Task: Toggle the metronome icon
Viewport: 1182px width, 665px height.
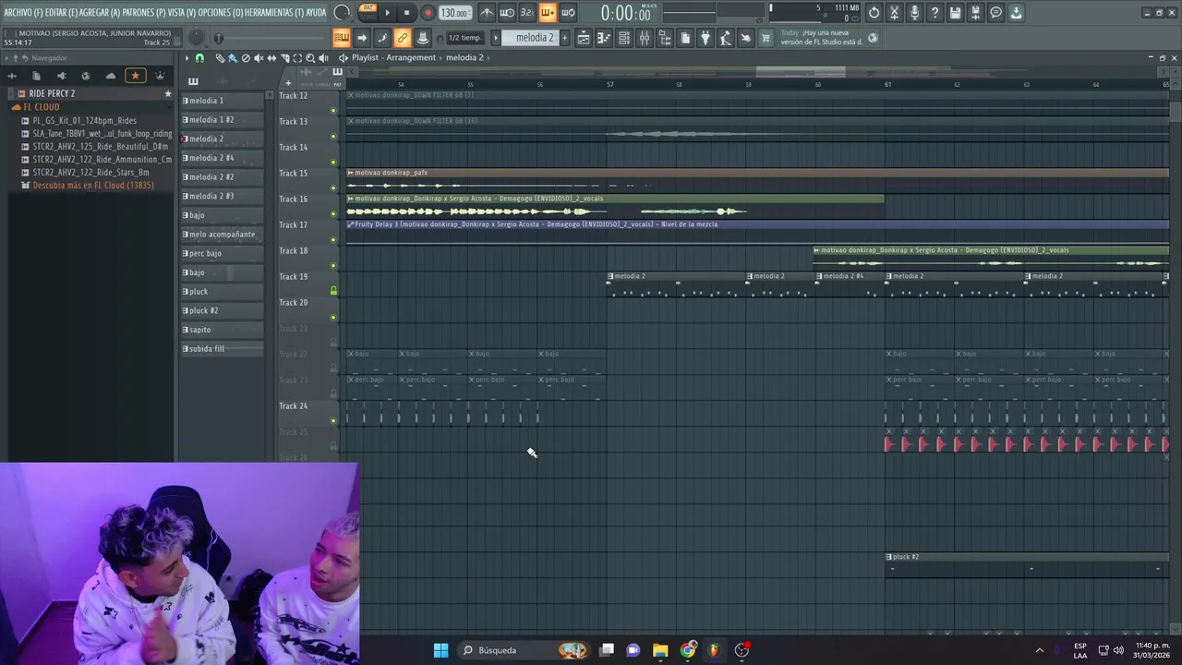Action: [x=488, y=12]
